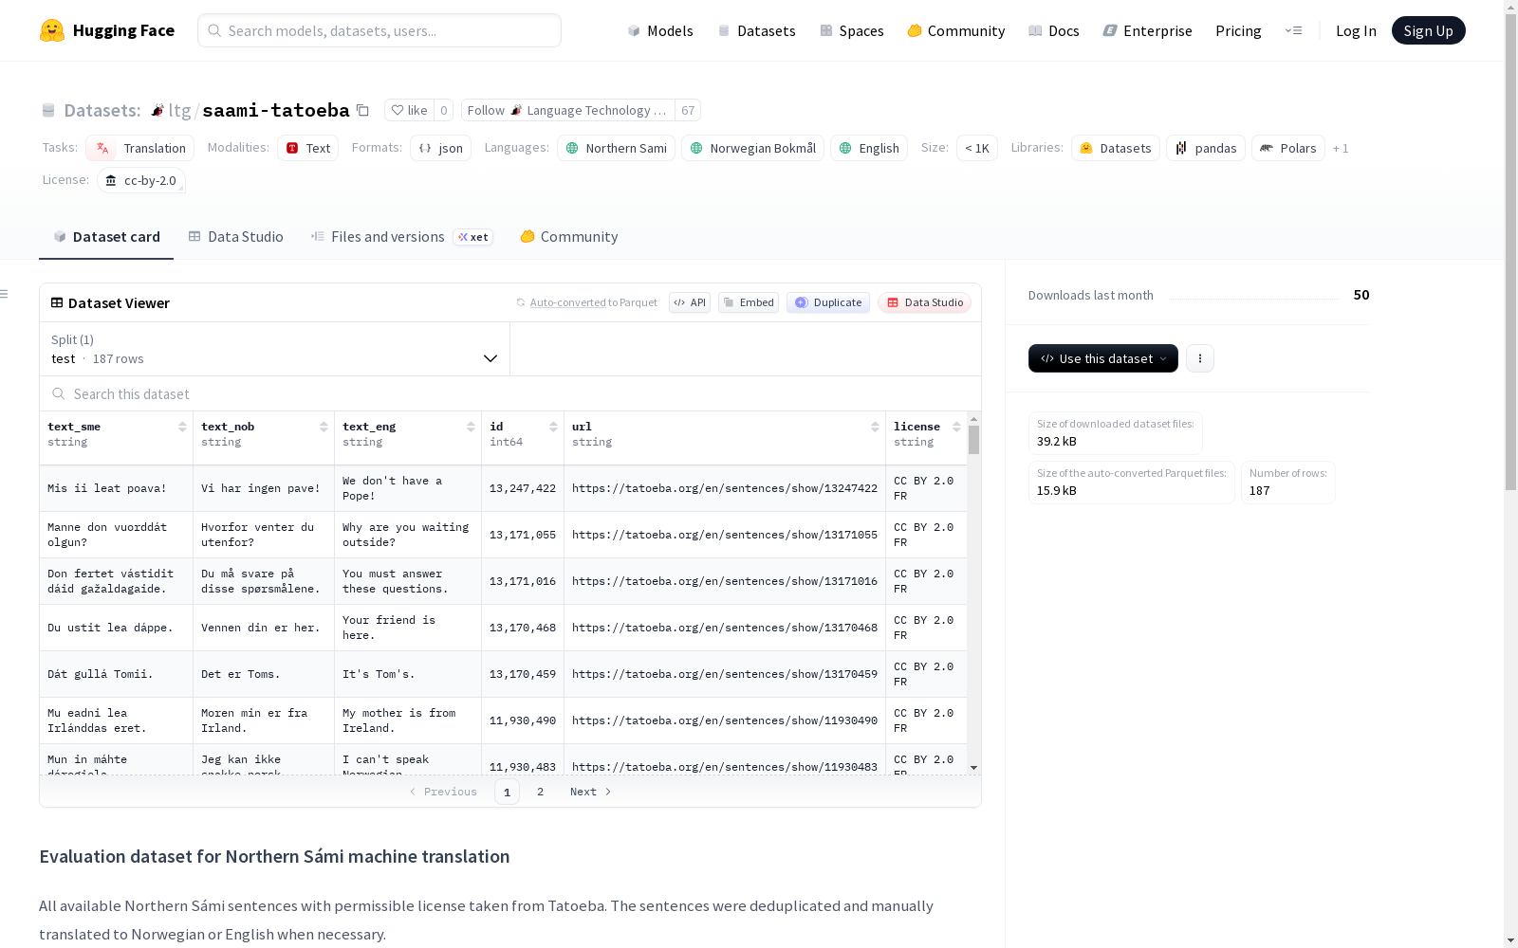This screenshot has height=948, width=1518.
Task: Click the Duplicate button
Action: click(828, 302)
